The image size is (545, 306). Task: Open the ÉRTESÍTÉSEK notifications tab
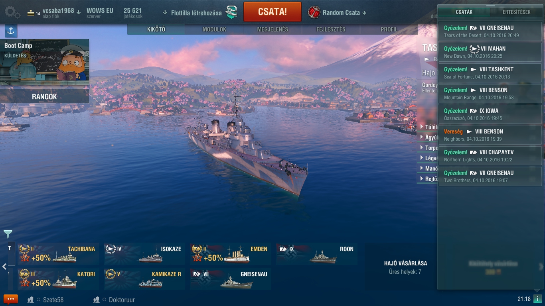click(516, 12)
